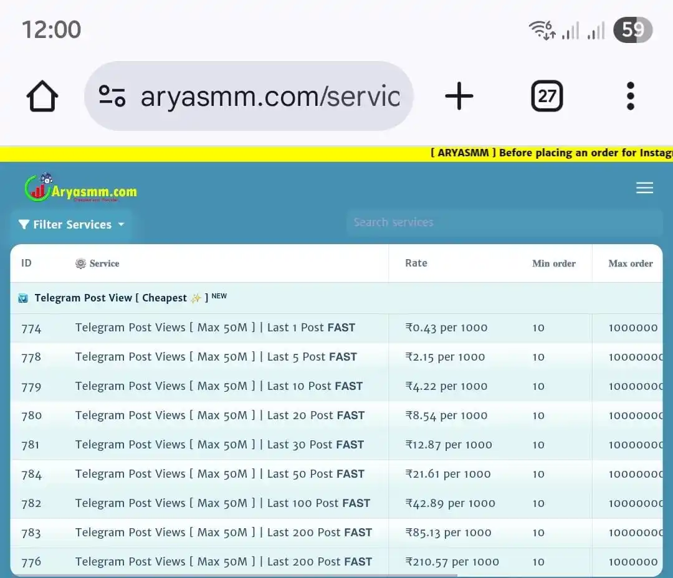
Task: Focus the Search services field
Action: (x=504, y=222)
